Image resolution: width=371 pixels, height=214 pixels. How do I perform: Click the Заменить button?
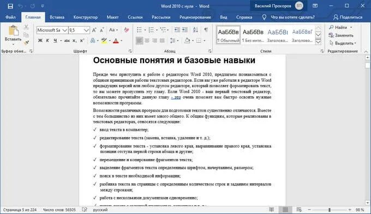point(341,35)
